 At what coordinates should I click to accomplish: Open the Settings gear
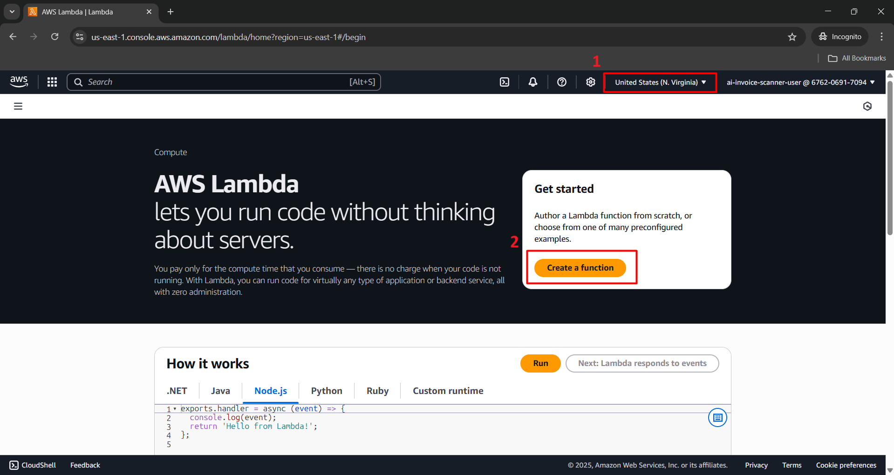[x=590, y=81]
